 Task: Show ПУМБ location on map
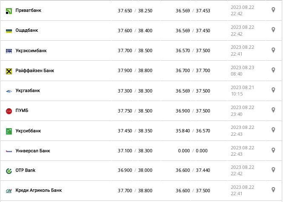click(273, 110)
